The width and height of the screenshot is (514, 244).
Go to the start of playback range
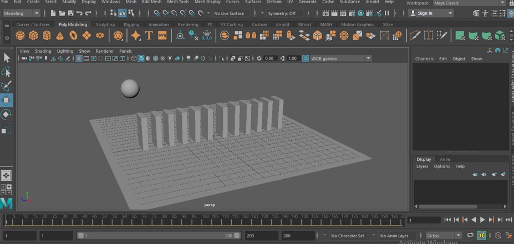(x=448, y=220)
